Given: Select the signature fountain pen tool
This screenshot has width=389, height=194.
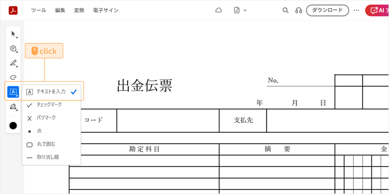Looking at the screenshot, I should 13,107.
